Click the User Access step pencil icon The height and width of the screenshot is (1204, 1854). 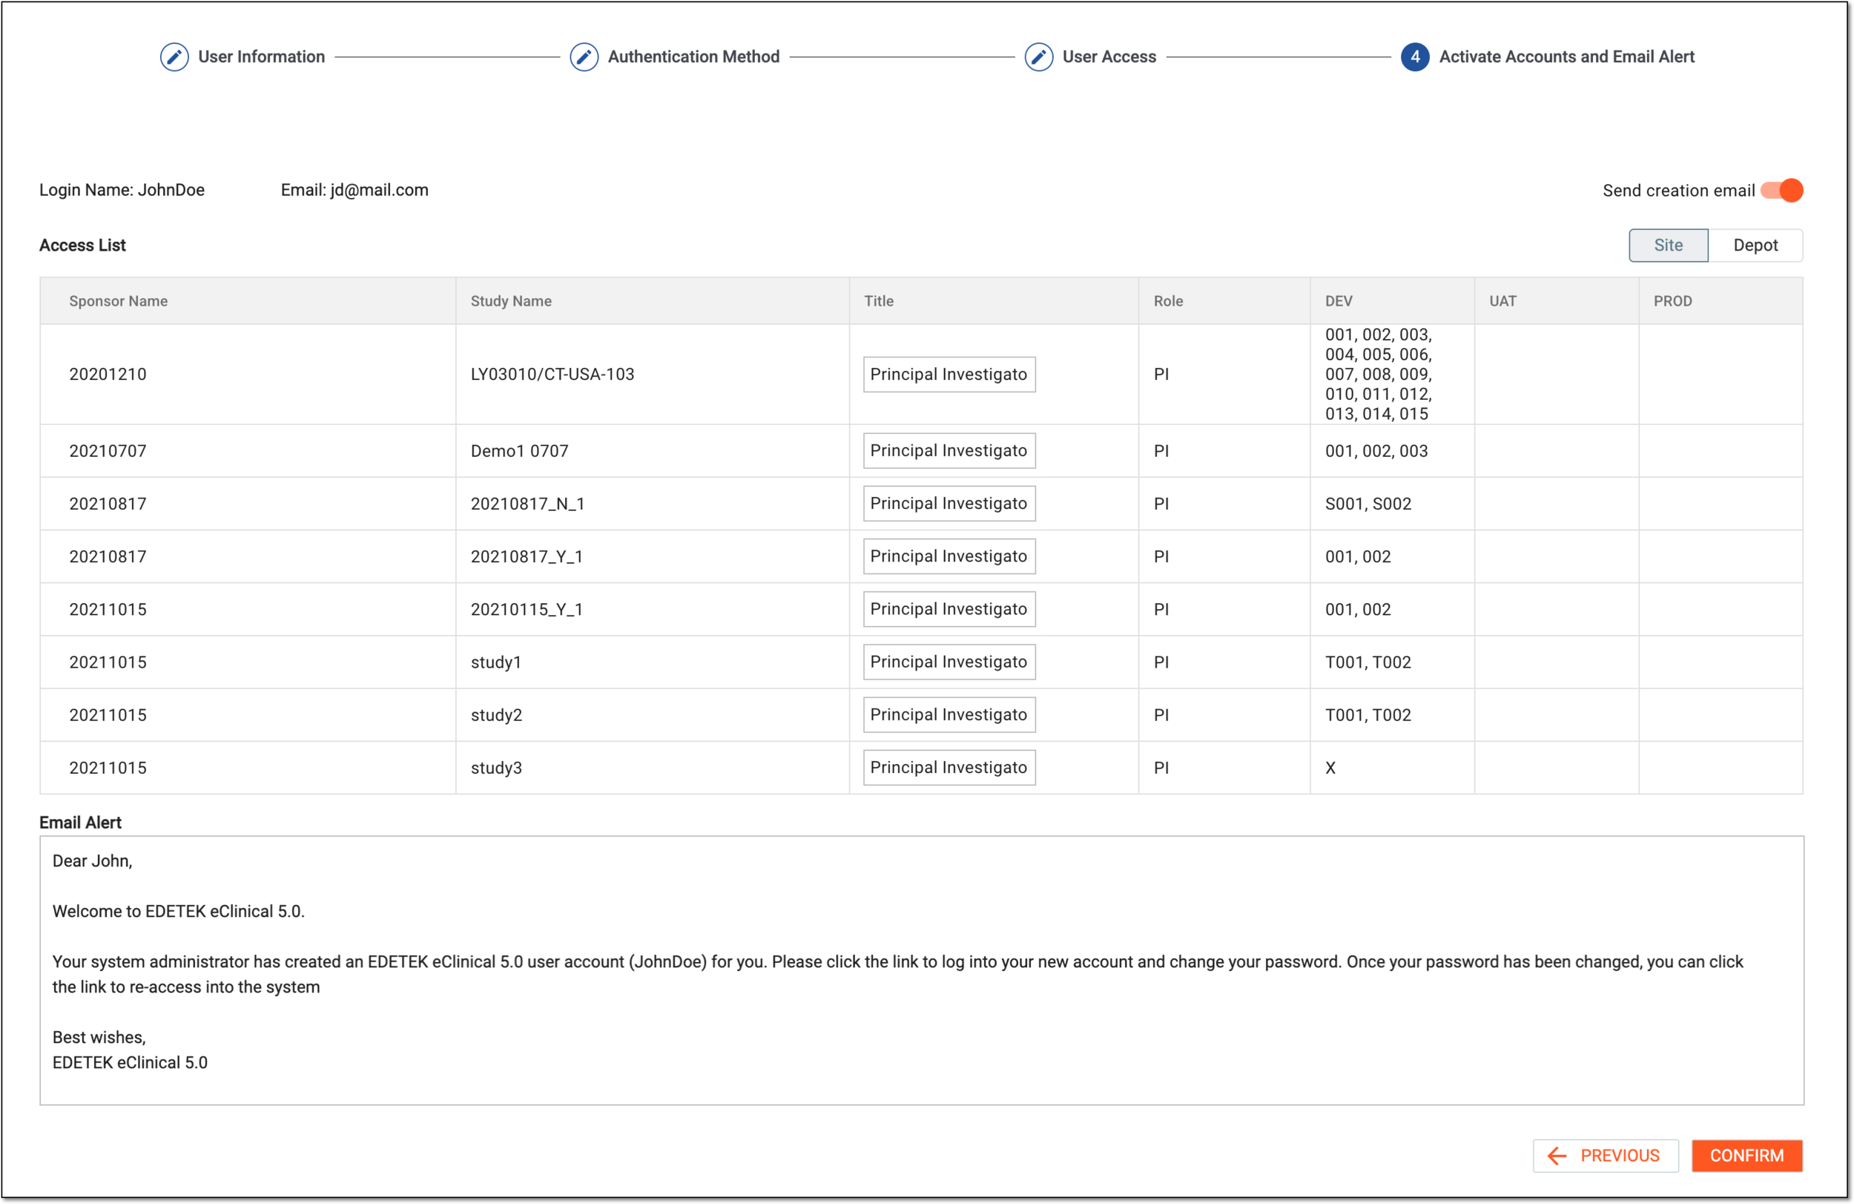[x=1038, y=57]
